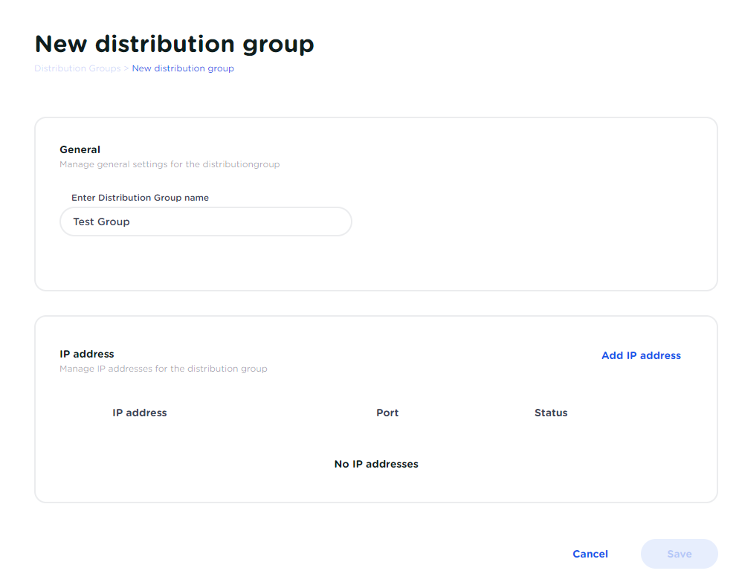Click blank table area right of the Status header

[639, 413]
